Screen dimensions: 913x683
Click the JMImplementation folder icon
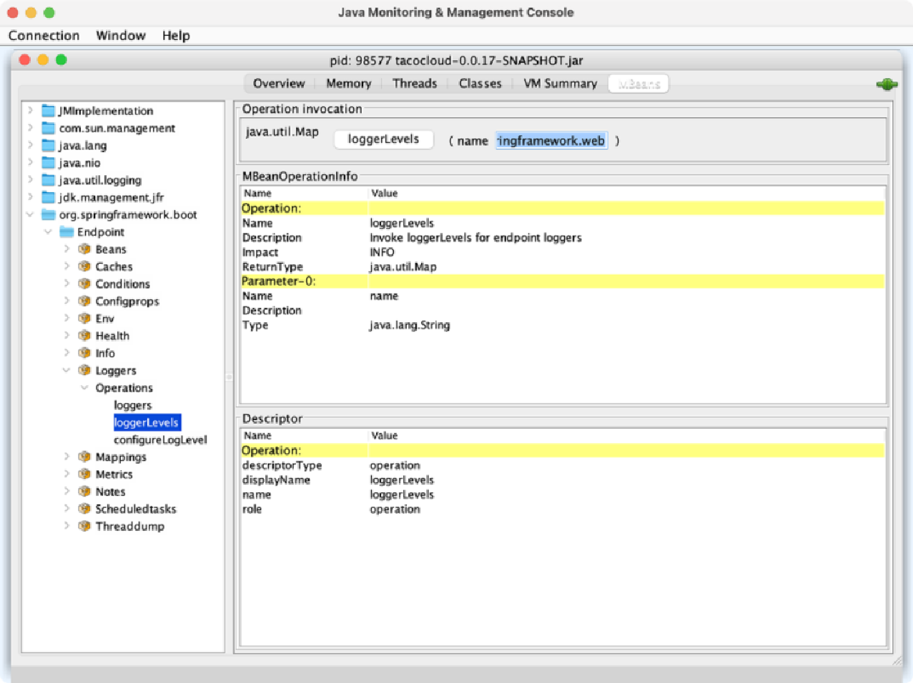pyautogui.click(x=48, y=111)
